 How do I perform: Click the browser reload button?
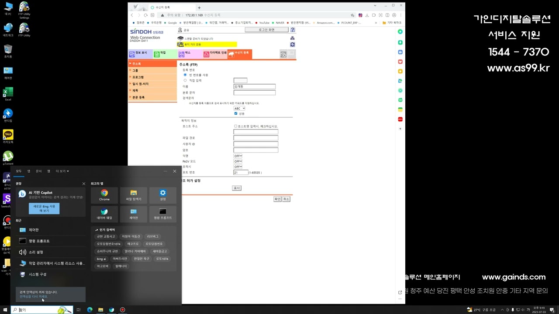145,15
